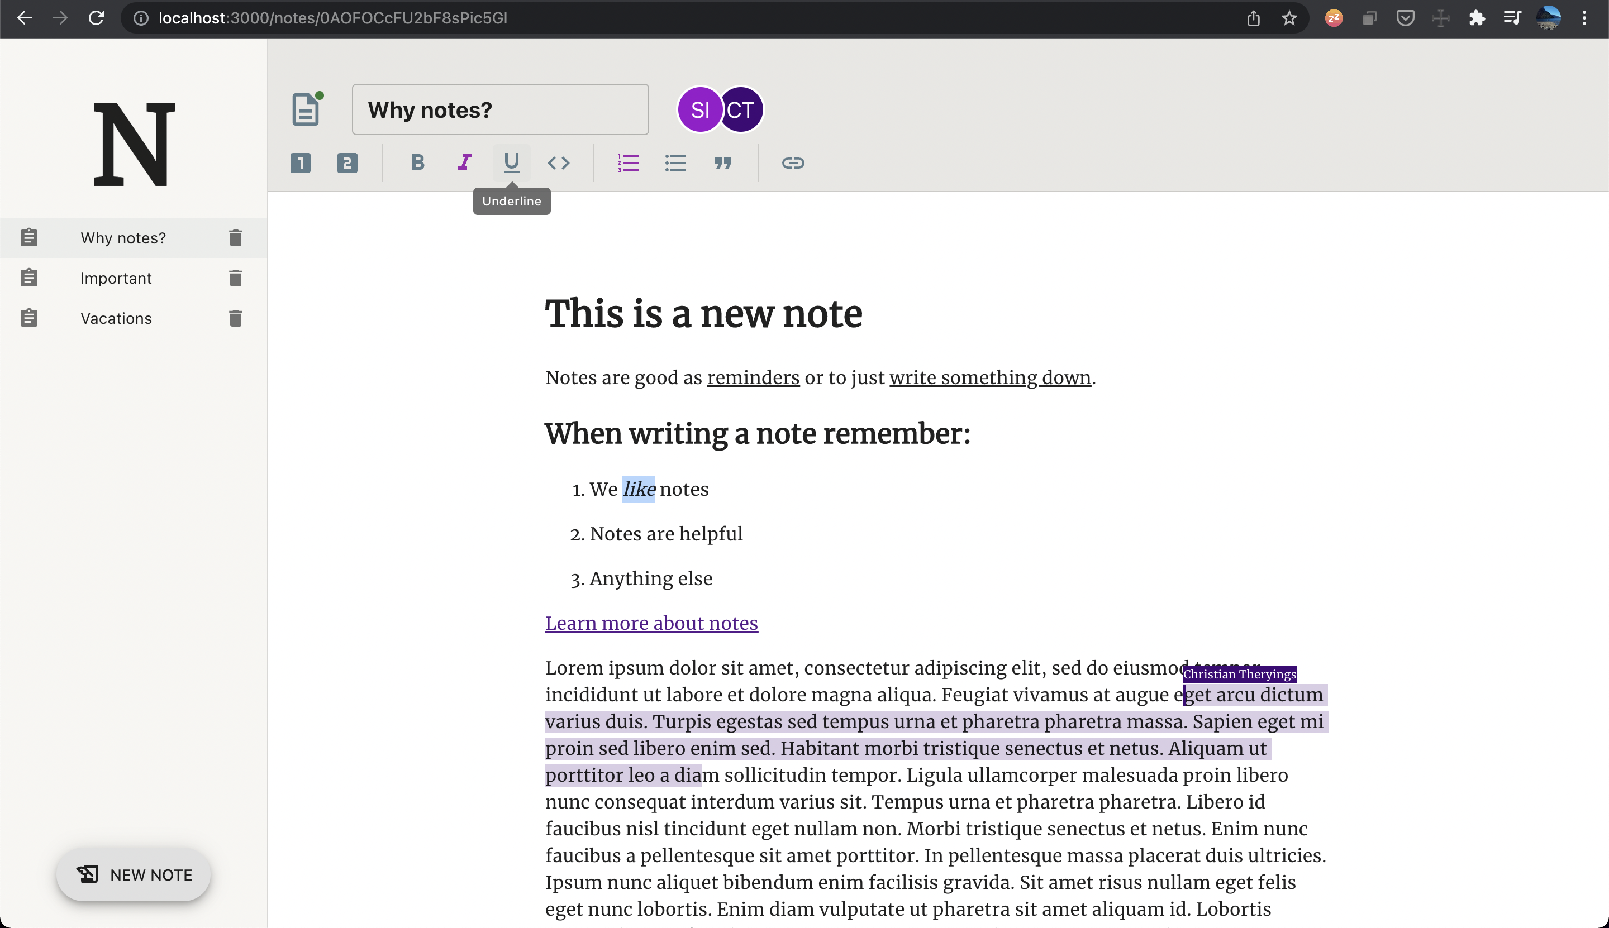This screenshot has height=928, width=1609.
Task: Apply inline code formatting
Action: [x=558, y=163]
